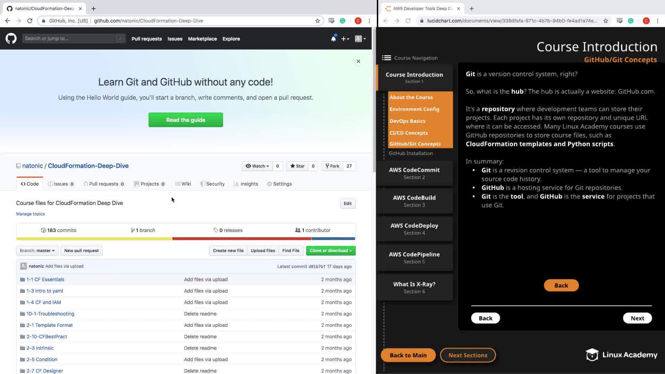Viewport: 665px width, 374px height.
Task: Open the Settings repository tab
Action: [279, 184]
